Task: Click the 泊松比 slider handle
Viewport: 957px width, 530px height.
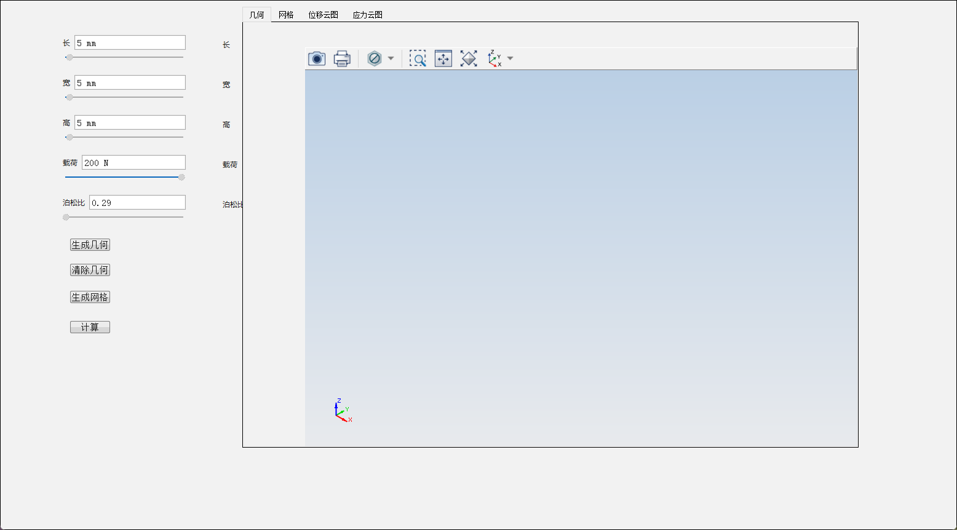Action: click(66, 217)
